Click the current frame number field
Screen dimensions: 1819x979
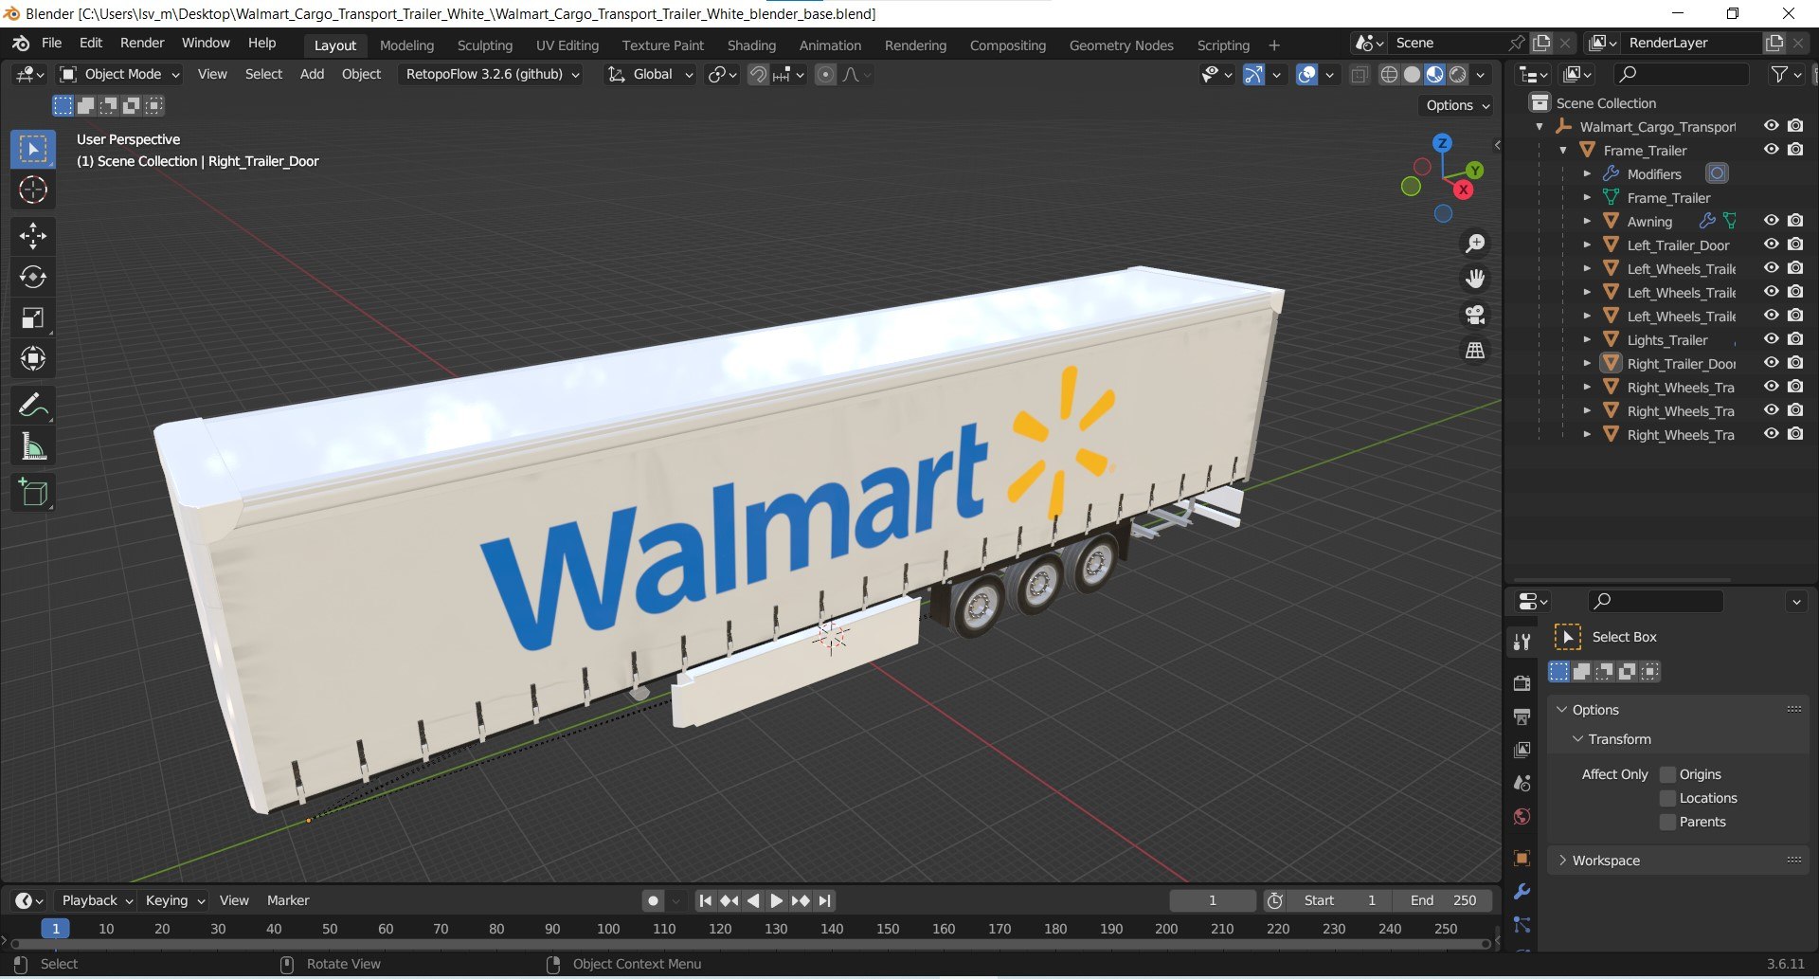tap(1213, 900)
